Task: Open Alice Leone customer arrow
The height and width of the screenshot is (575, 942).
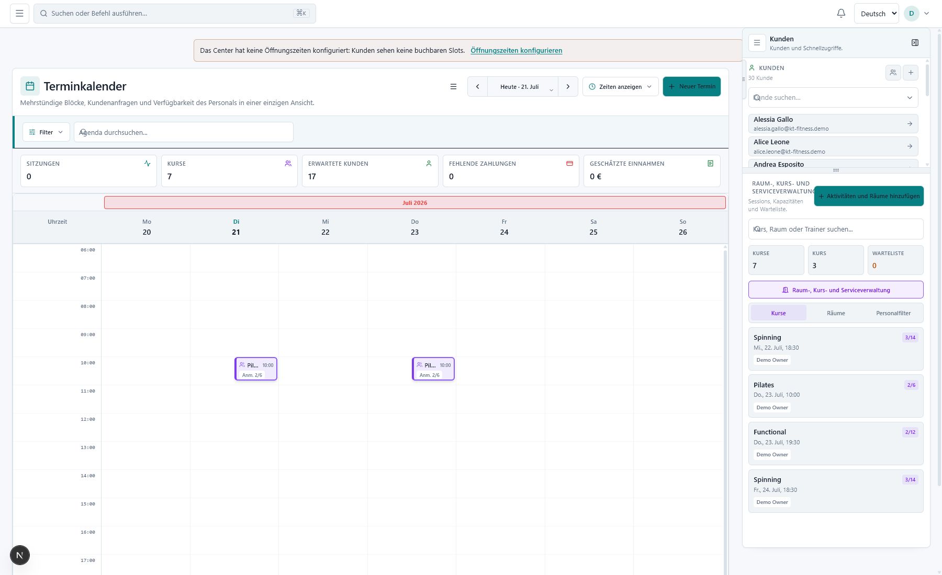Action: tap(910, 146)
